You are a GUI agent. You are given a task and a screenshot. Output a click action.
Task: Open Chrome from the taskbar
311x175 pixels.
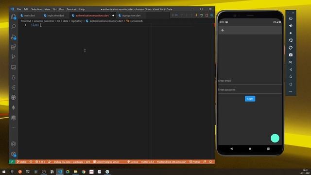point(84,172)
